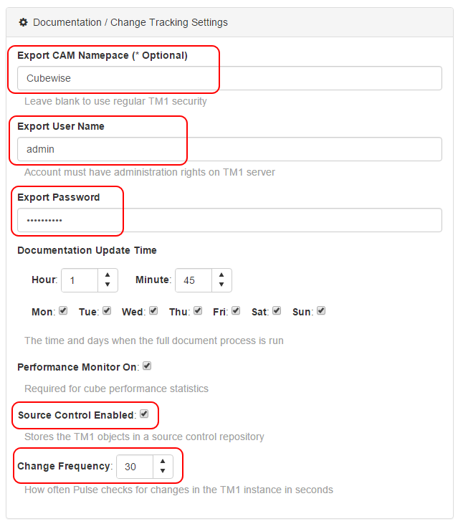Toggle the Source Control Enabled checkbox

[x=144, y=414]
